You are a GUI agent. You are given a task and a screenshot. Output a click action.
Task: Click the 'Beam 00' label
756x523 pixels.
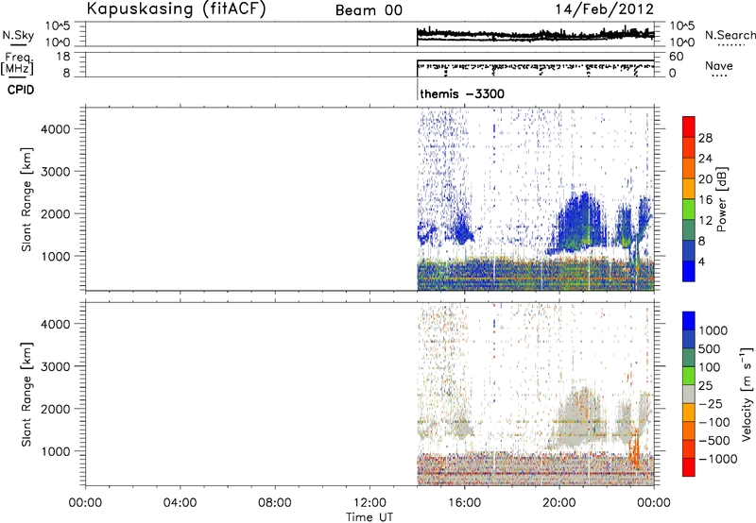pyautogui.click(x=369, y=10)
